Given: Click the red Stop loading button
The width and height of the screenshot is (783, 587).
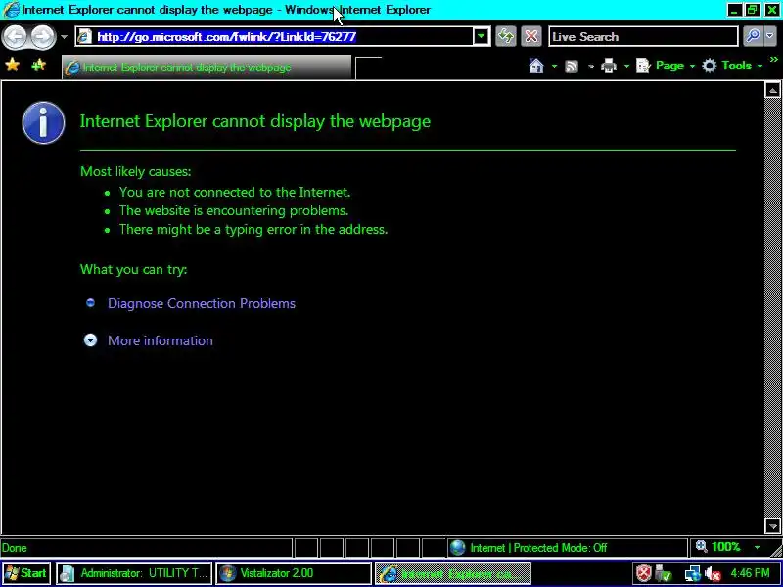Looking at the screenshot, I should [x=531, y=36].
